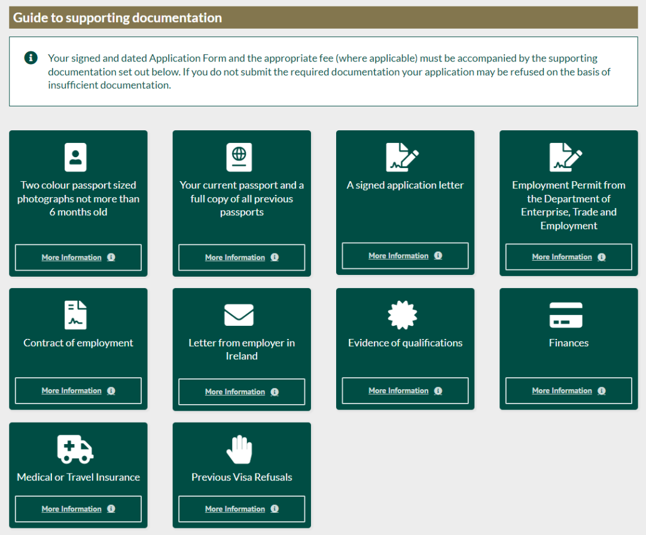Click 'Evidence of qualifications' card title
This screenshot has width=646, height=535.
coord(405,343)
